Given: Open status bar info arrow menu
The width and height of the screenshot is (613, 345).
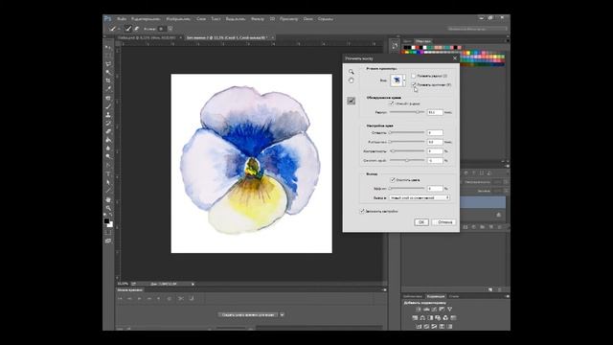Looking at the screenshot, I should 193,284.
